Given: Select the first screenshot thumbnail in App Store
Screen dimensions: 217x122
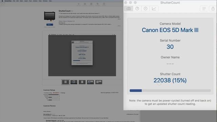Looking at the screenshot, I should [65, 82].
